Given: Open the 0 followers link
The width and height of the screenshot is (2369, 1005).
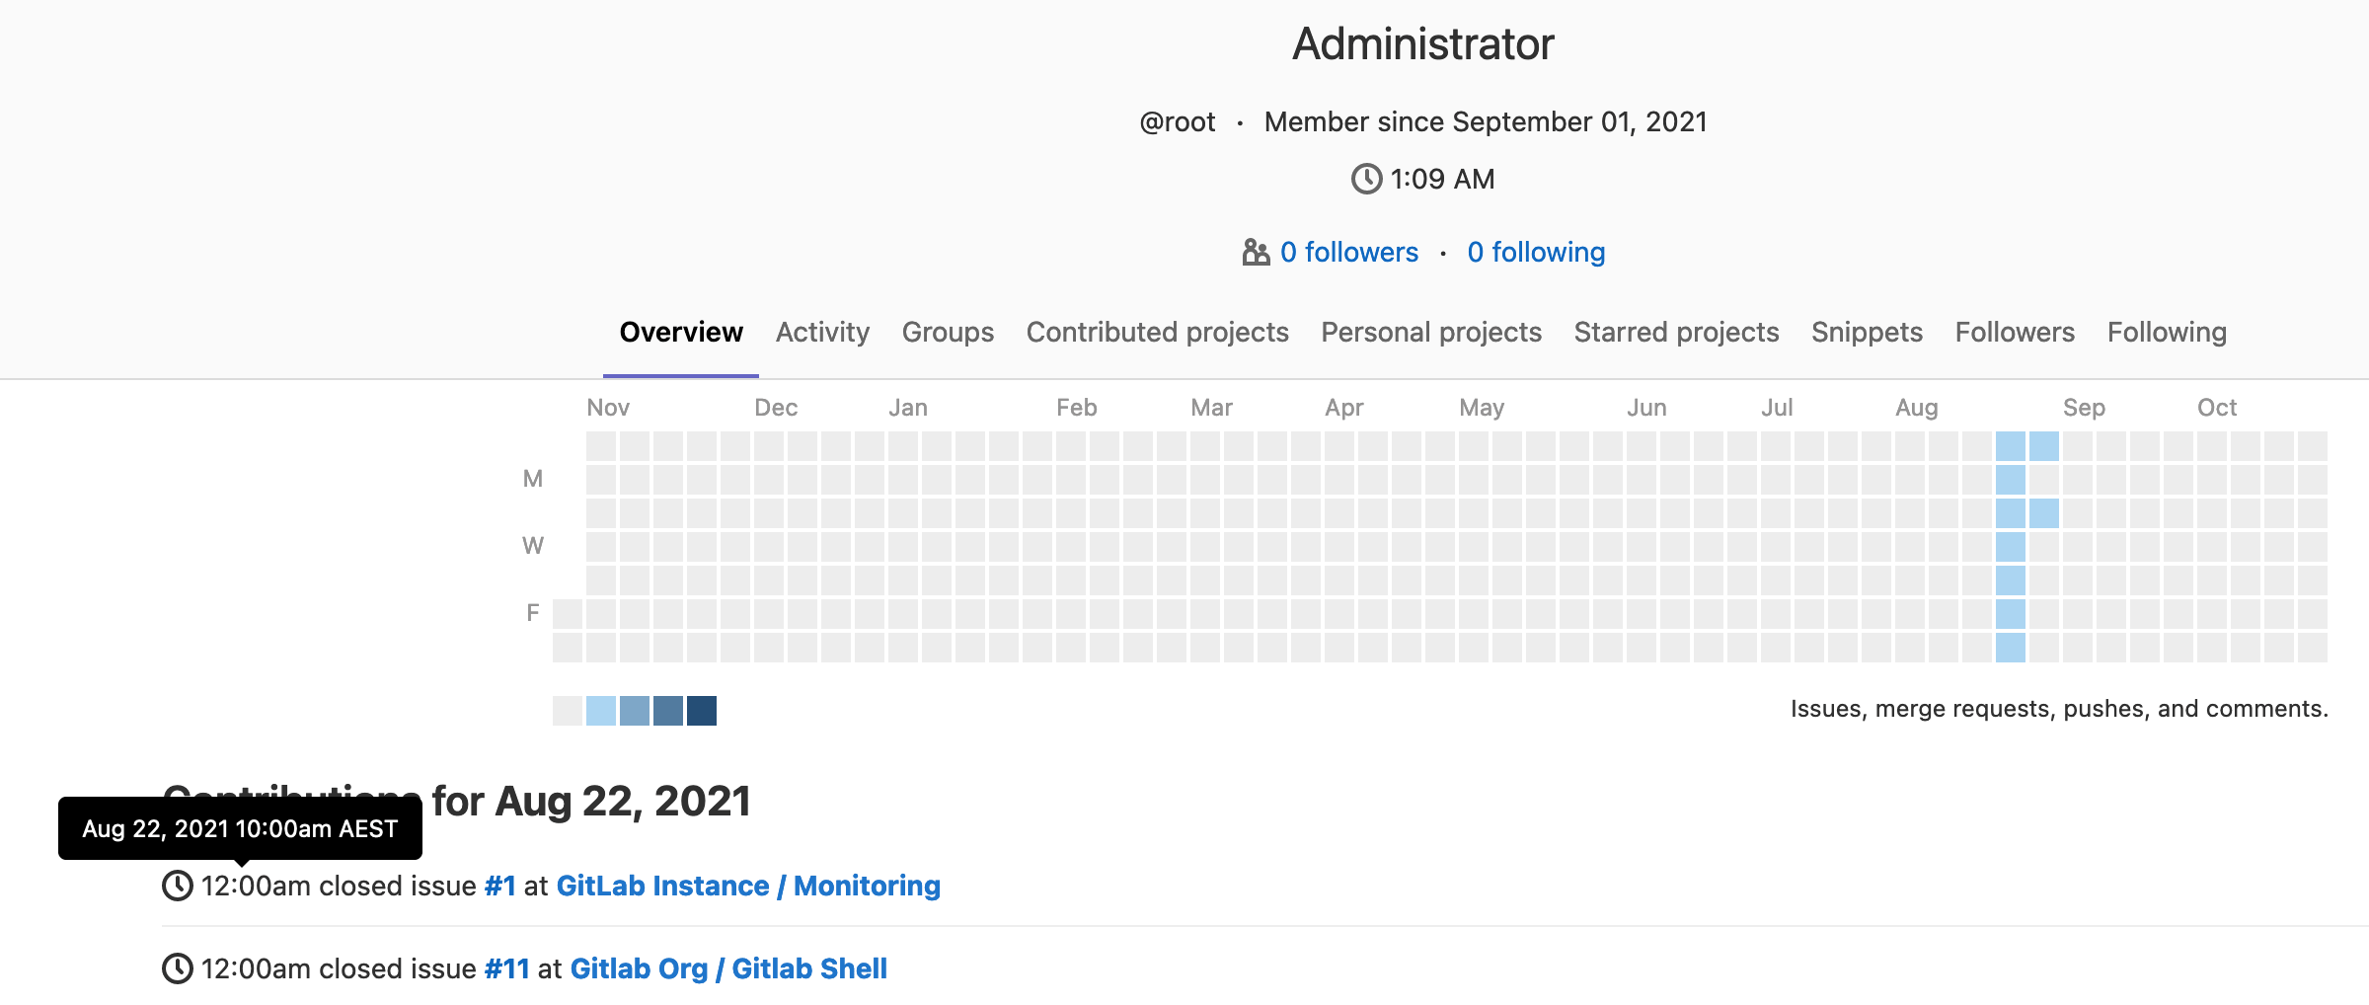Looking at the screenshot, I should click(1348, 252).
